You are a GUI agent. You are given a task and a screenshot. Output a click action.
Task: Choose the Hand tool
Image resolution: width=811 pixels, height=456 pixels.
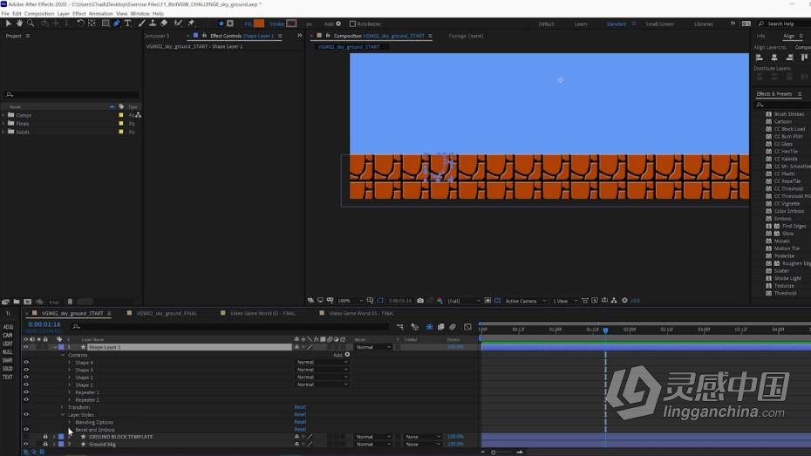coord(19,24)
